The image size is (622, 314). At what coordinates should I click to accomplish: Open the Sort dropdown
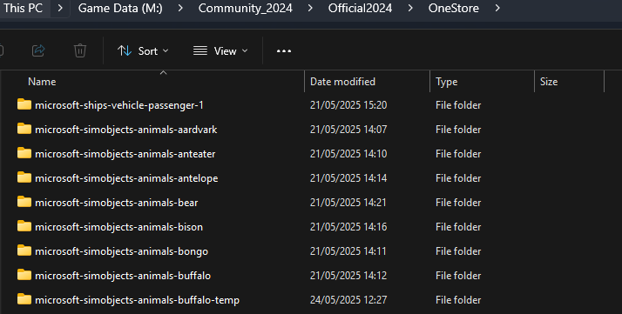click(x=143, y=51)
